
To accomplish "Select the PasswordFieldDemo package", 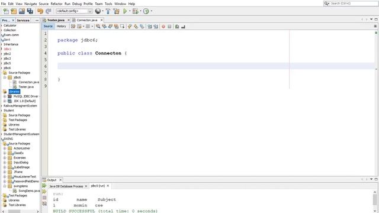I will 26,181.
